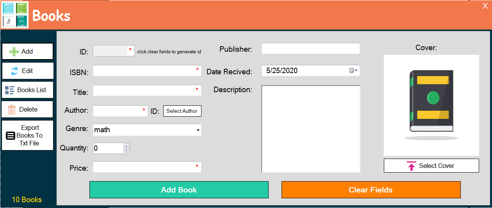Click the 'Cover:' label
Viewport: 492px width, 208px height.
coord(426,48)
